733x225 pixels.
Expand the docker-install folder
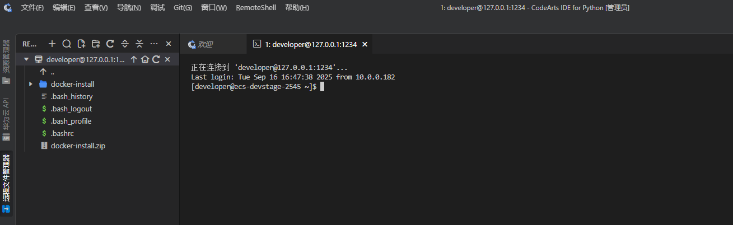(x=31, y=84)
